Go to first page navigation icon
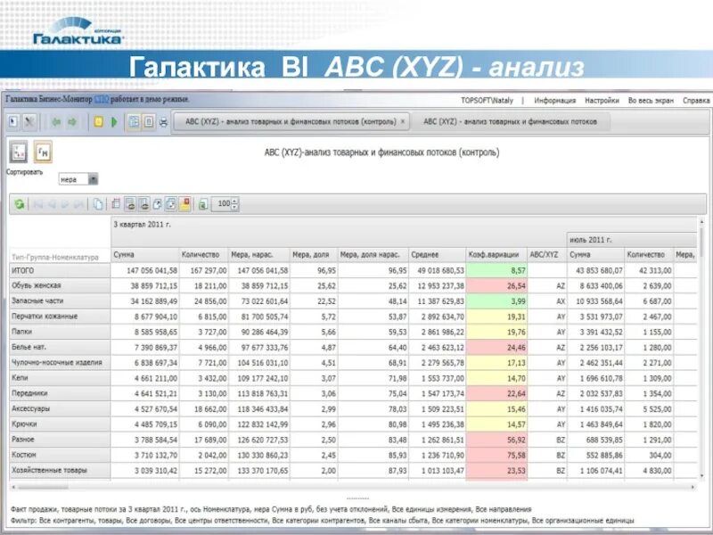The height and width of the screenshot is (535, 713). [38, 205]
